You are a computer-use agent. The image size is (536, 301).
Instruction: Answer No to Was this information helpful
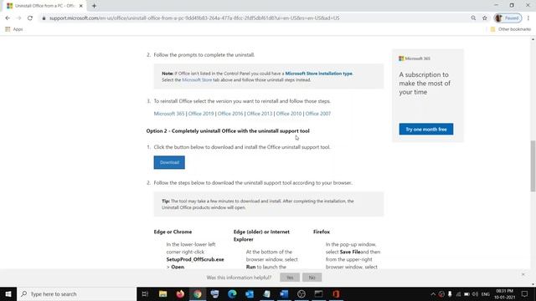(312, 278)
